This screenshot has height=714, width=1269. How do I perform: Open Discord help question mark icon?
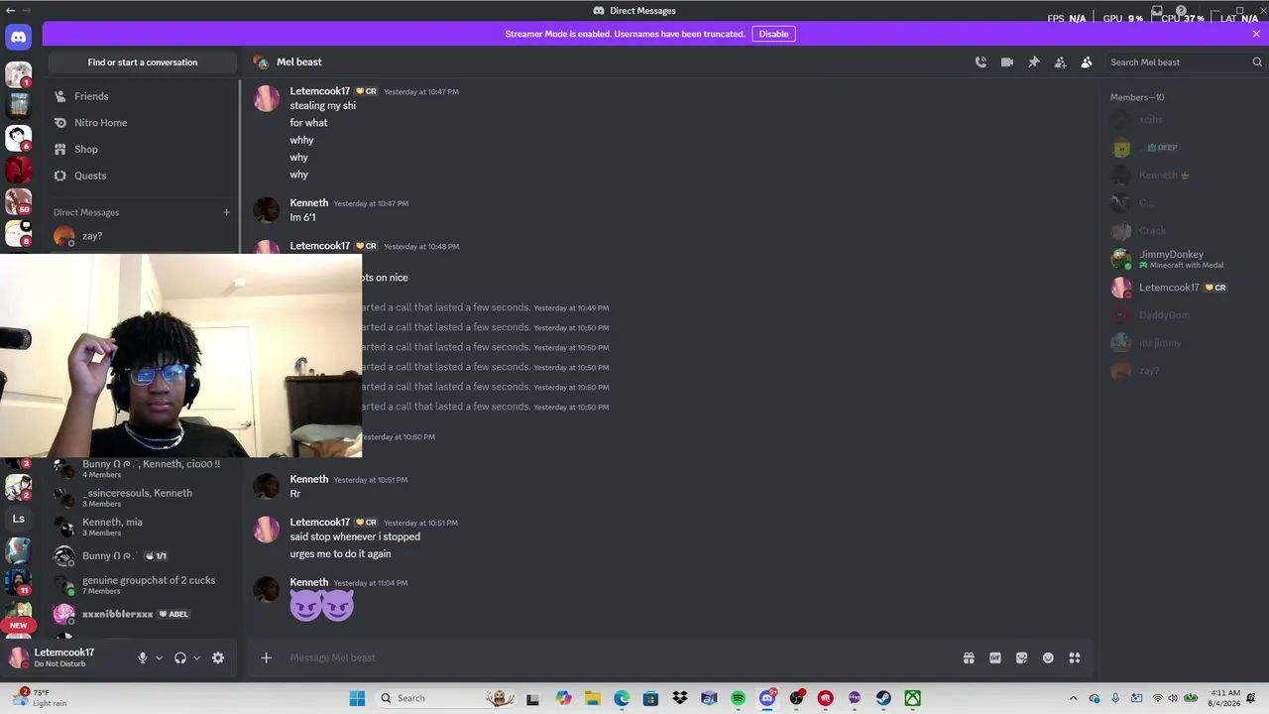click(x=1181, y=11)
